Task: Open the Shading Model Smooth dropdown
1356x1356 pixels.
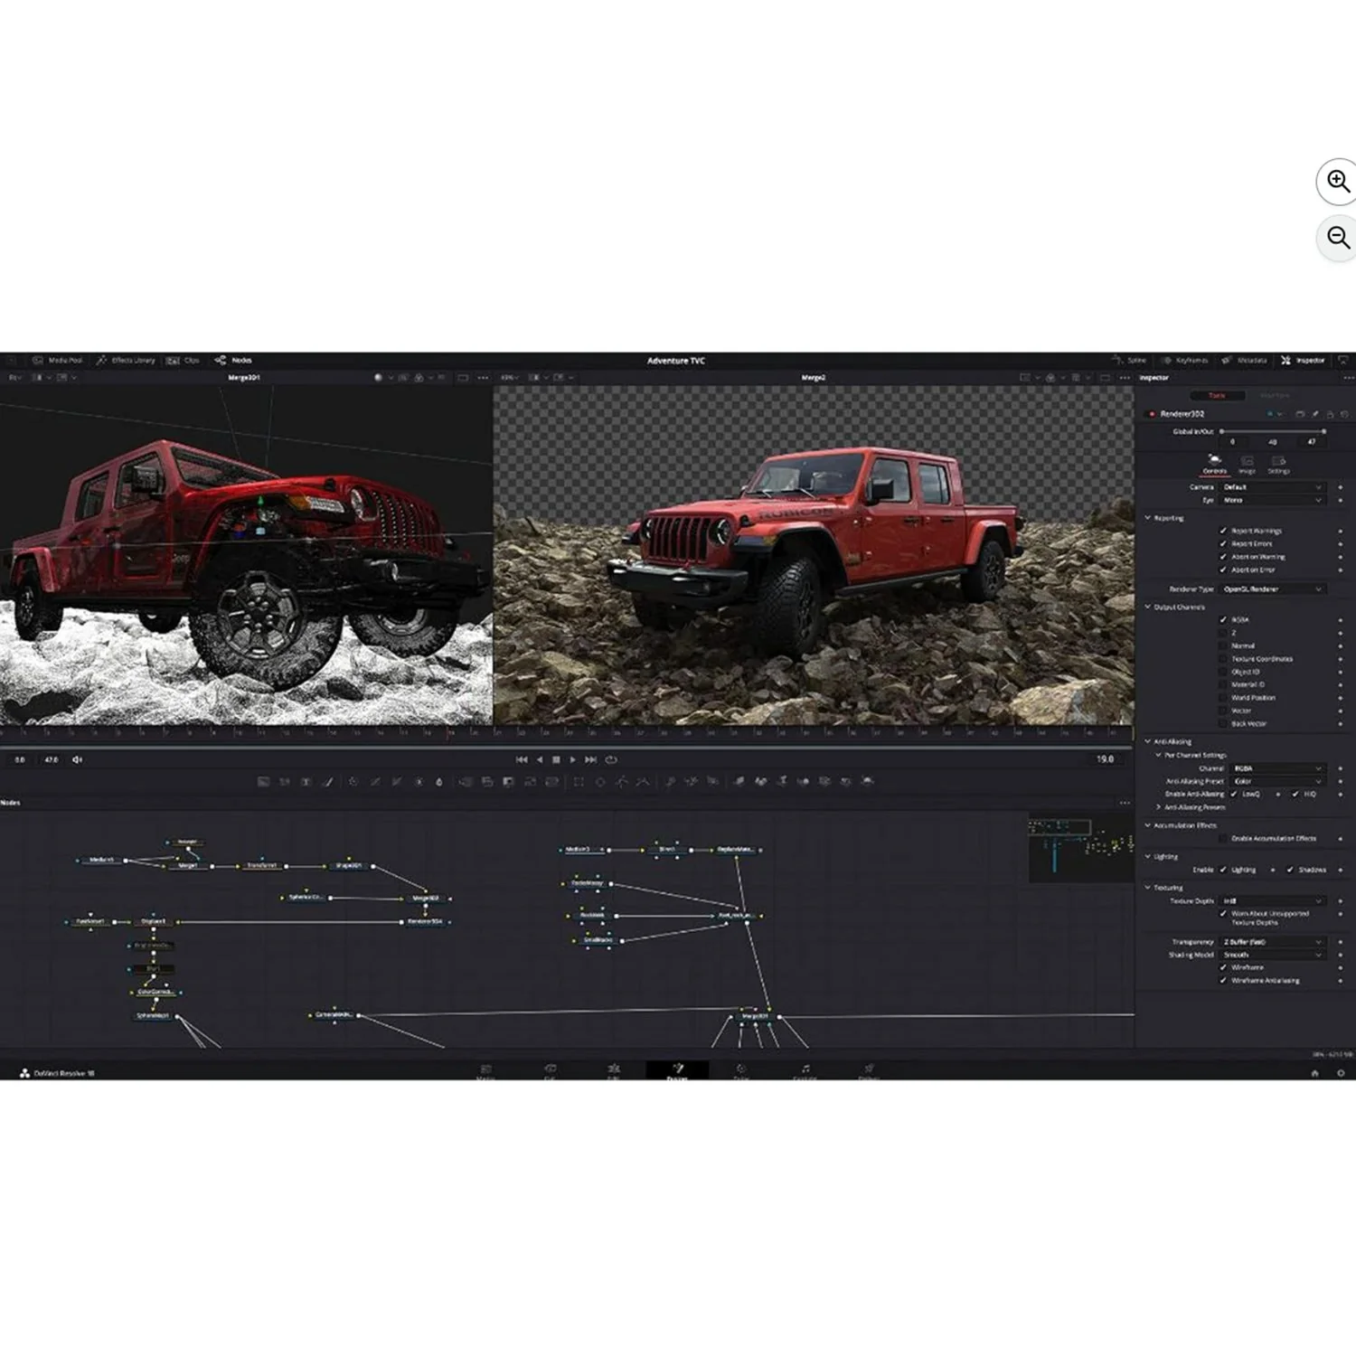Action: (x=1273, y=955)
